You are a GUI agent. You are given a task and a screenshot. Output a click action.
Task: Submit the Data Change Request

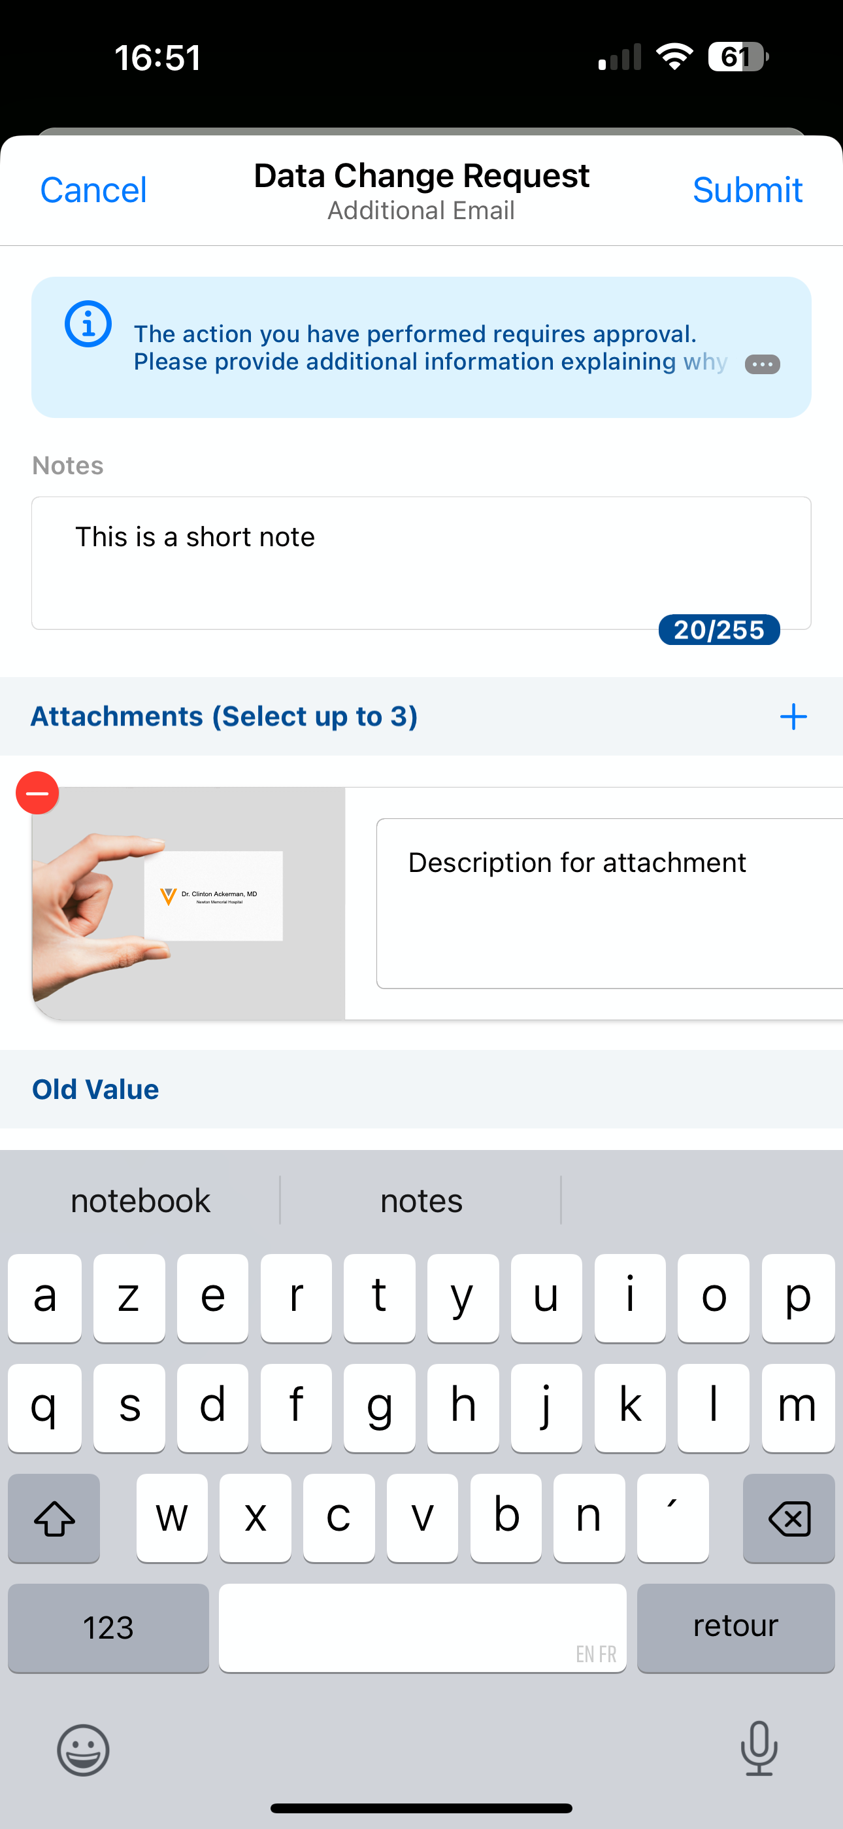pyautogui.click(x=747, y=190)
